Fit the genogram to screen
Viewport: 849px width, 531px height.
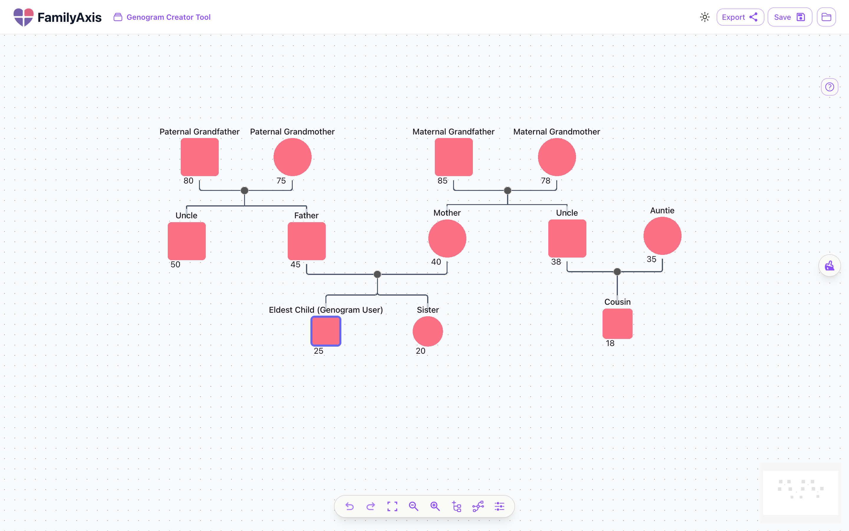coord(392,506)
